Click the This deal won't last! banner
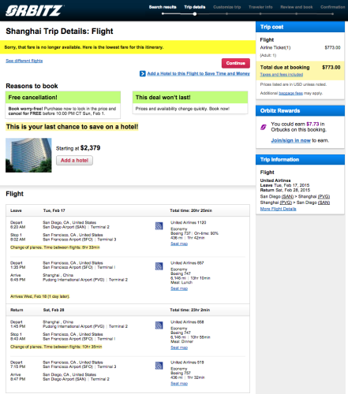Screen dimensions: 348x394 click(190, 98)
